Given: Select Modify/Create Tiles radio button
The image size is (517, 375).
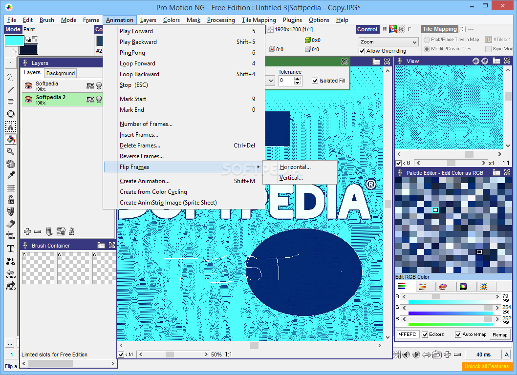Looking at the screenshot, I should (427, 49).
